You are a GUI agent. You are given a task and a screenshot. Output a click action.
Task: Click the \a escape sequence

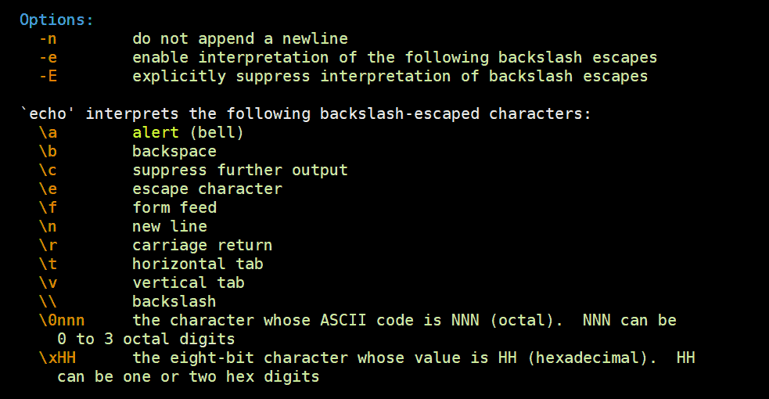[x=48, y=133]
